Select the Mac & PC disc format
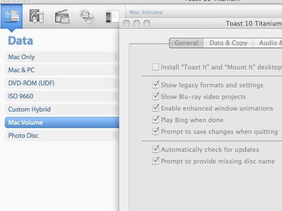The width and height of the screenshot is (282, 211). (62, 70)
